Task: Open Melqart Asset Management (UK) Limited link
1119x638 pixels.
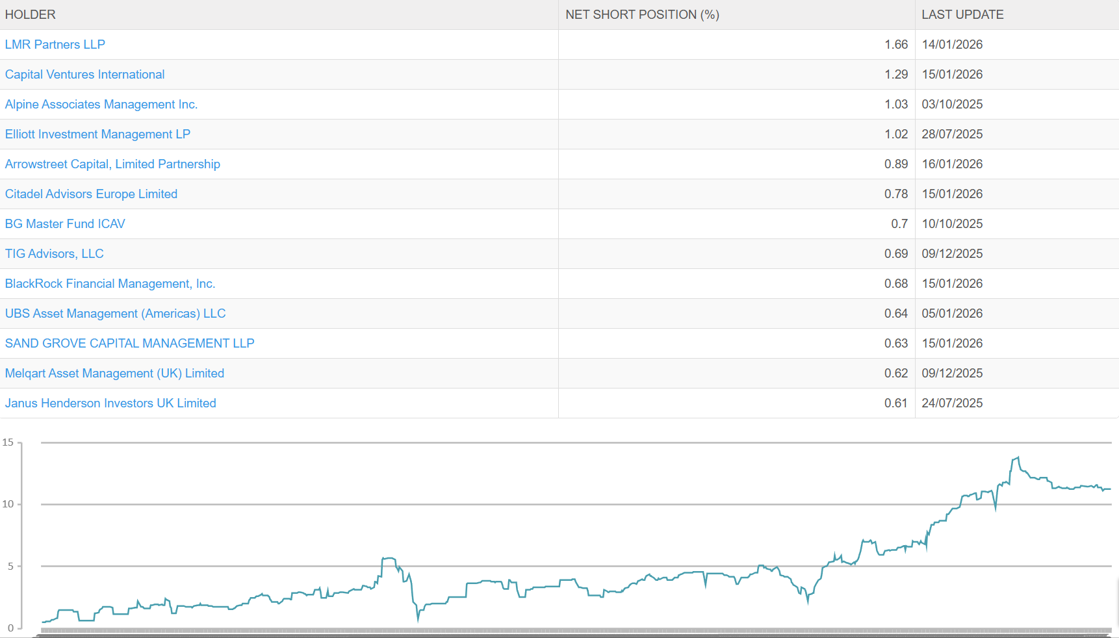Action: click(x=114, y=373)
